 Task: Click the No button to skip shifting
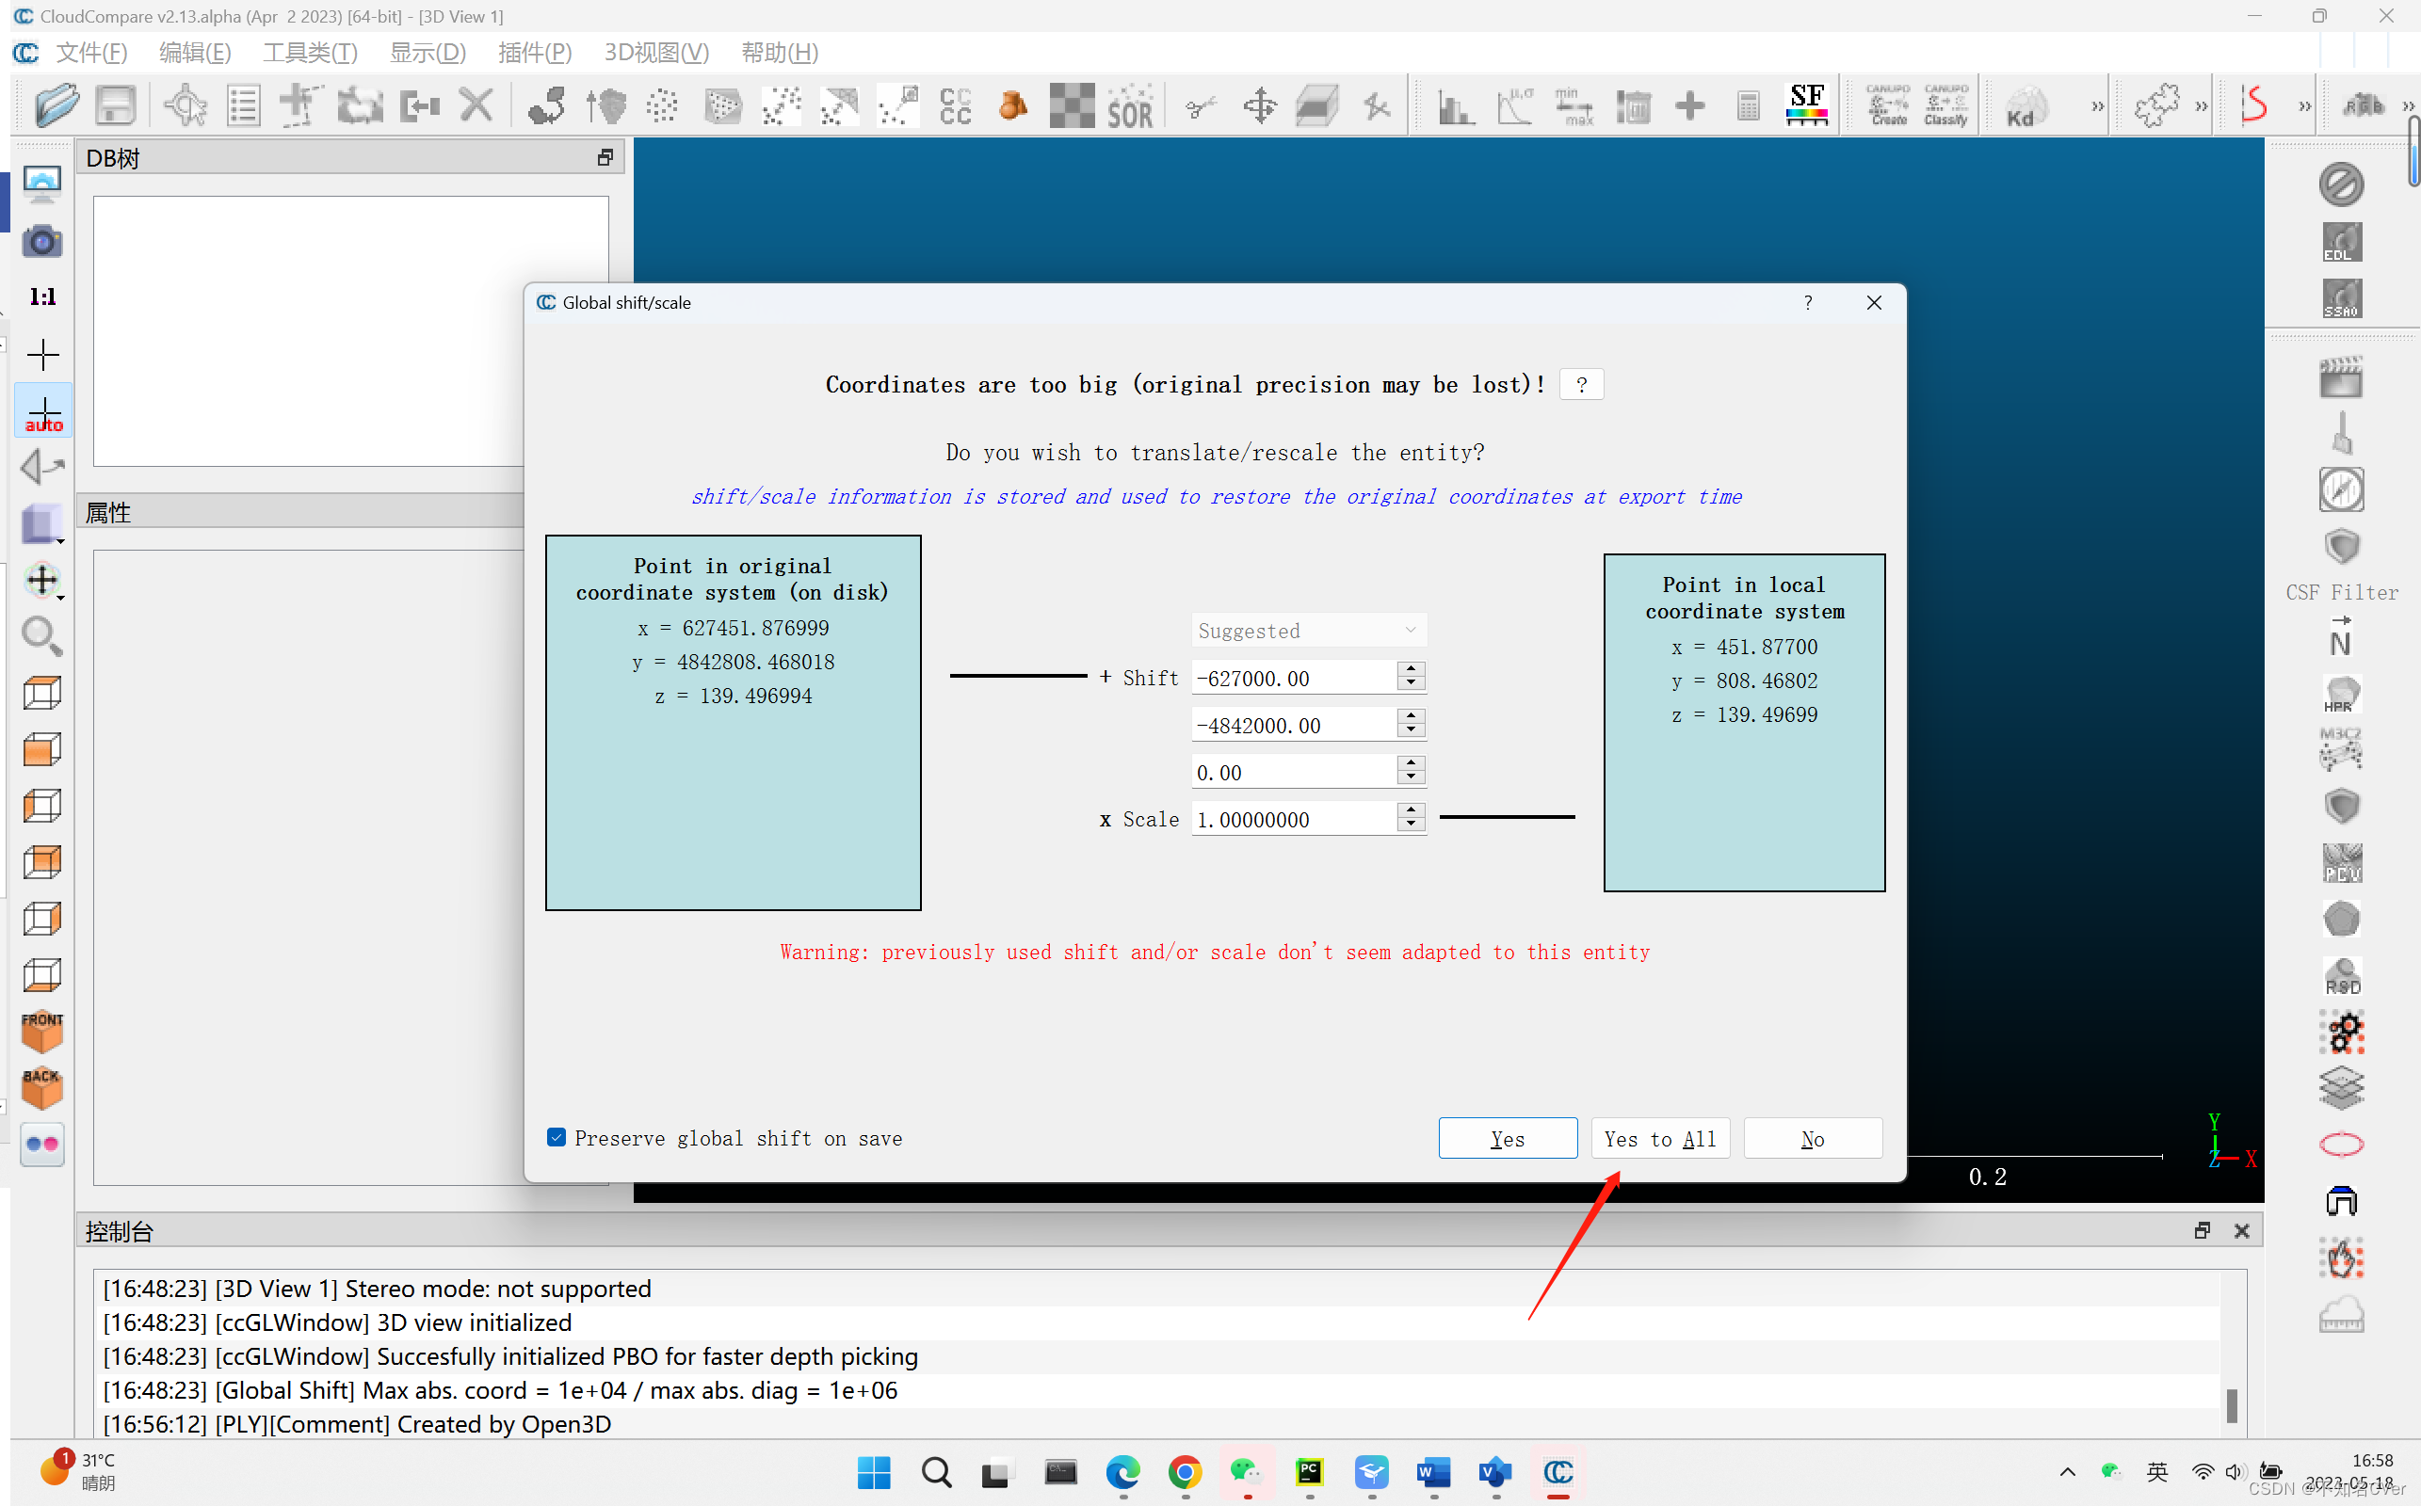click(1813, 1139)
